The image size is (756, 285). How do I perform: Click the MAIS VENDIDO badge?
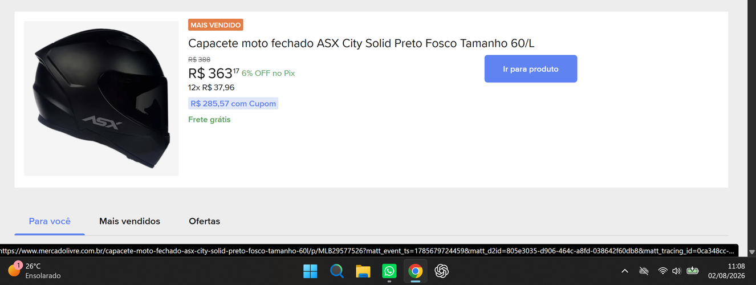pyautogui.click(x=216, y=25)
